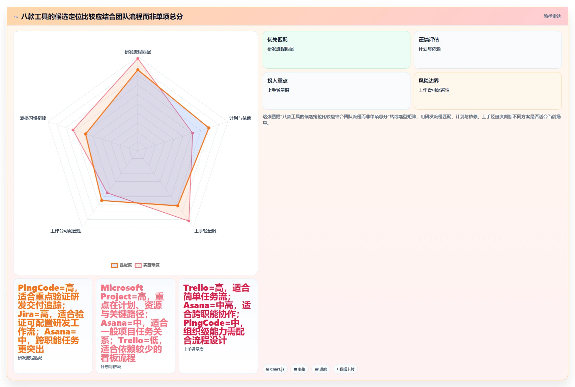Click the pink data point on 研发流程匹配 axis
Image resolution: width=575 pixels, height=387 pixels.
tap(138, 59)
